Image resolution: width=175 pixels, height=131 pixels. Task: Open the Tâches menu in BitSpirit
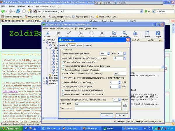pyautogui.click(x=60, y=29)
